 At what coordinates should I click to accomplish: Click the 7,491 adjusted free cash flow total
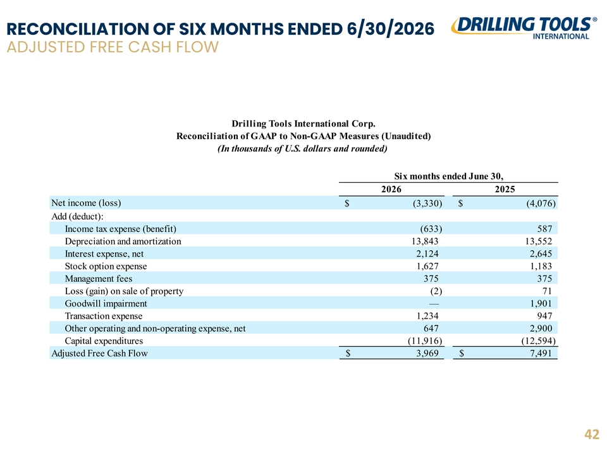click(541, 353)
